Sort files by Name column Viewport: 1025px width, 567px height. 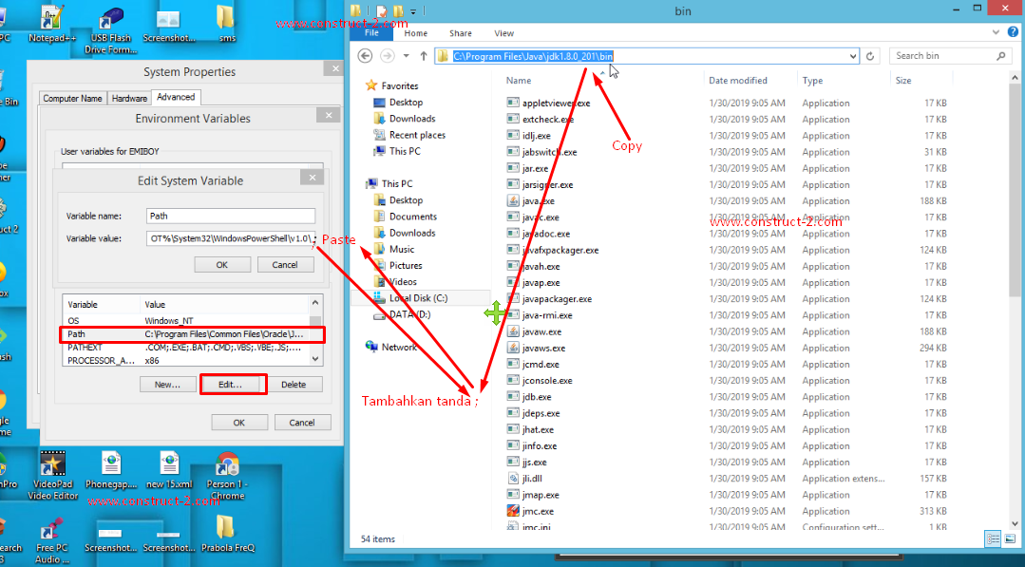pyautogui.click(x=519, y=81)
